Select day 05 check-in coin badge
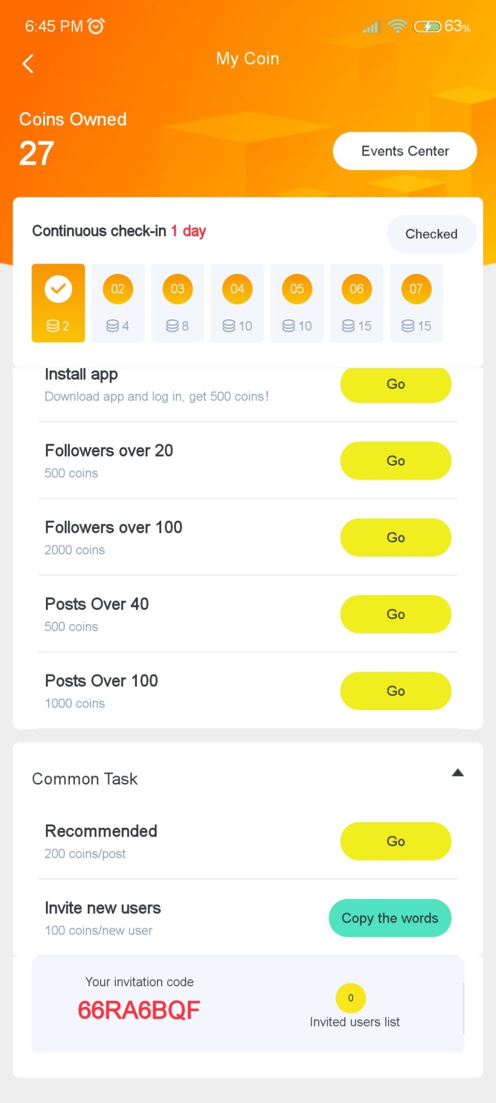 [297, 289]
